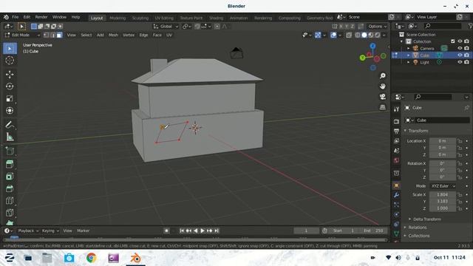Uncheck the Collection exclude checkbox
The width and height of the screenshot is (473, 266).
453,41
